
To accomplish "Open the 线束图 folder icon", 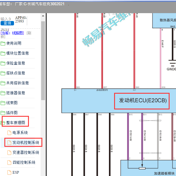I will point(3,103).
